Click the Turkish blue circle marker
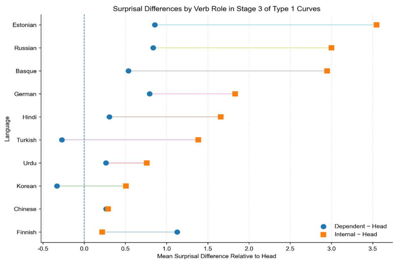This screenshot has height=265, width=397. pos(62,140)
